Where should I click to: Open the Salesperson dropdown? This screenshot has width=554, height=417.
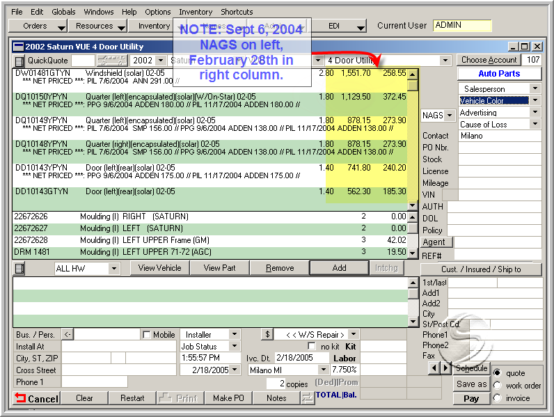point(535,88)
